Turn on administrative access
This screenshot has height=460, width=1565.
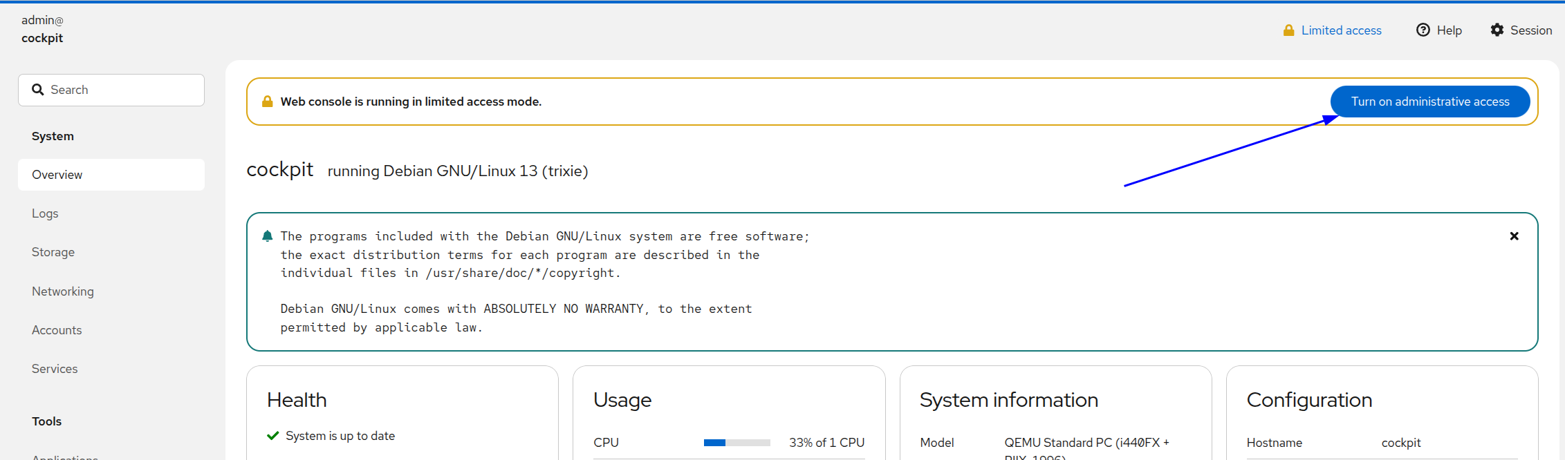(x=1430, y=102)
